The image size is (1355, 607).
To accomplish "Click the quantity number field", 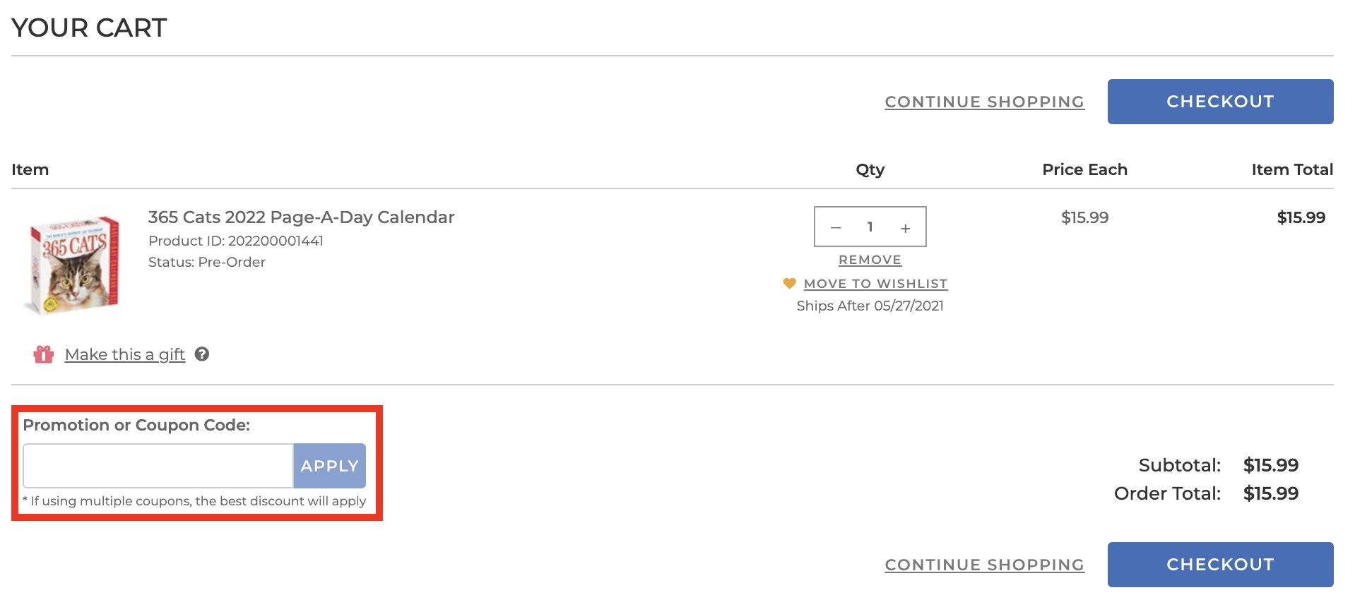I will click(870, 227).
